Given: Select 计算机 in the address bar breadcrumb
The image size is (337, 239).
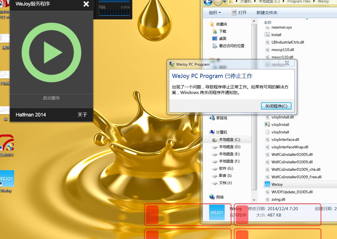Looking at the screenshot, I should pyautogui.click(x=246, y=1).
